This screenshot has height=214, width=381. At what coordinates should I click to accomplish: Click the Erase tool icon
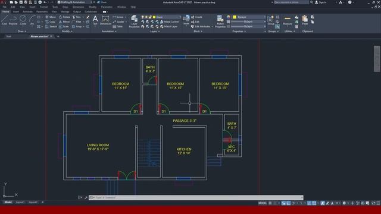[x=88, y=17]
